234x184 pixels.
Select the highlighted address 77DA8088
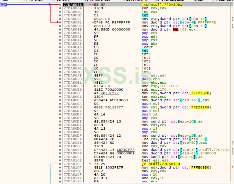coord(73,5)
